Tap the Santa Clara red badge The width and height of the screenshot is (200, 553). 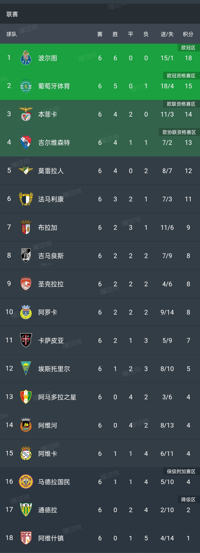click(26, 284)
